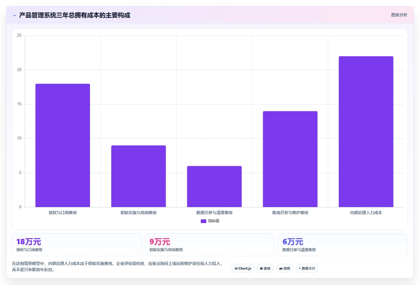
Task: Click the 初始实施与培训费用 caption under 9万元
Action: click(x=166, y=250)
